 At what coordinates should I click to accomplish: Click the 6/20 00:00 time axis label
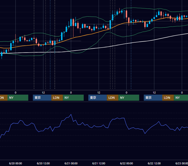[15, 163]
